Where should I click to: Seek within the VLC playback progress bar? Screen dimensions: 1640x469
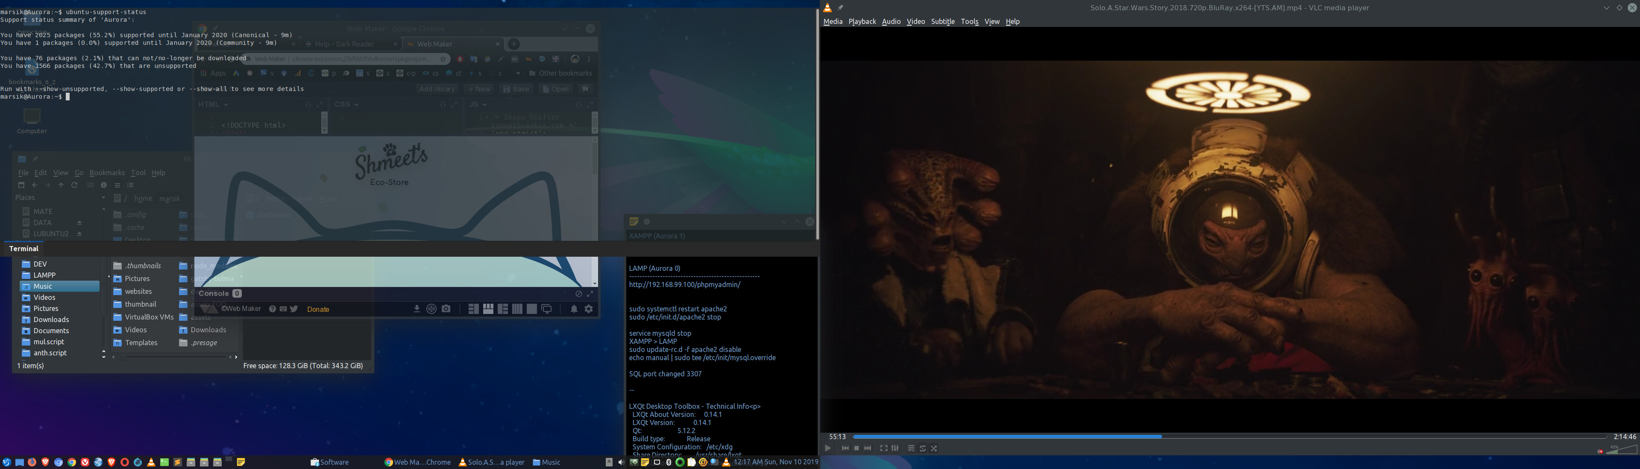click(1229, 437)
